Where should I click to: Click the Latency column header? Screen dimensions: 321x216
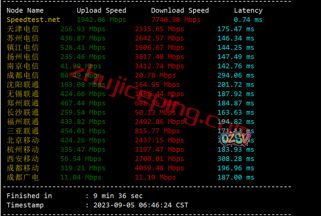248,10
